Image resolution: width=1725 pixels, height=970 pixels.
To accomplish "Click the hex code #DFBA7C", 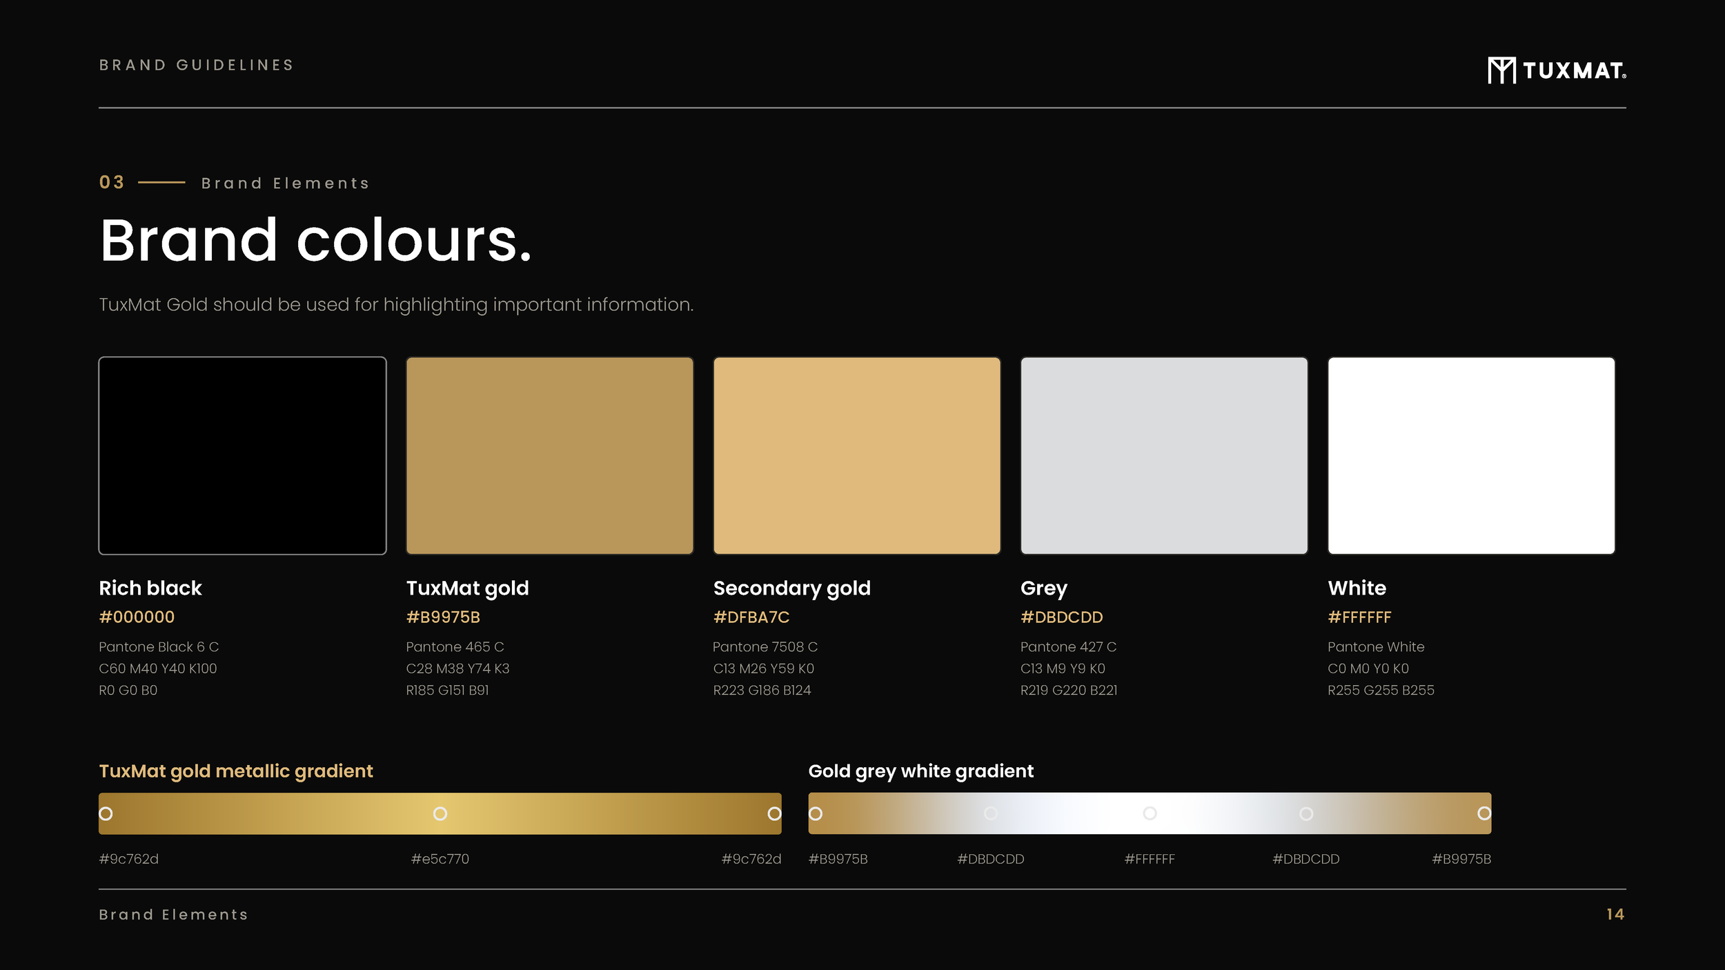I will (x=751, y=617).
